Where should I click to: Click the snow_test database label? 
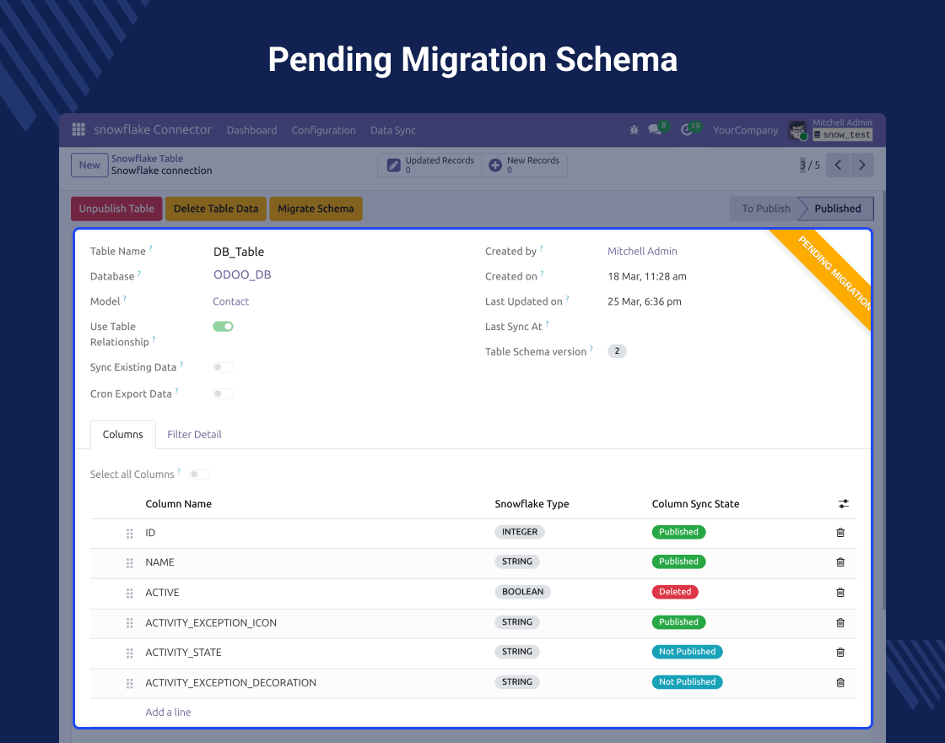point(842,135)
